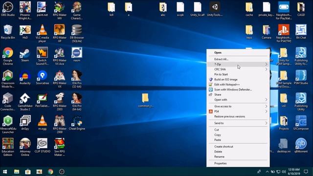Select the Sourcetree desktop shortcut

[x=43, y=77]
